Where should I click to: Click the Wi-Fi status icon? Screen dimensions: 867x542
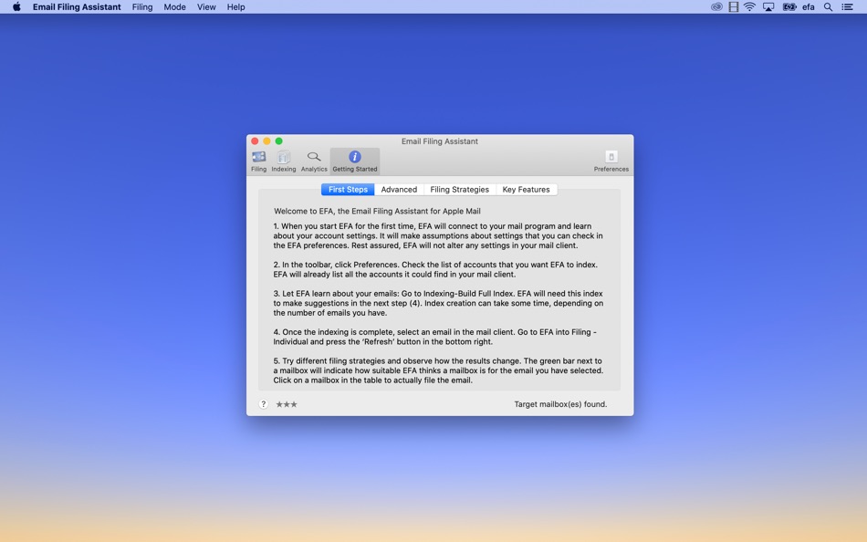(x=750, y=6)
